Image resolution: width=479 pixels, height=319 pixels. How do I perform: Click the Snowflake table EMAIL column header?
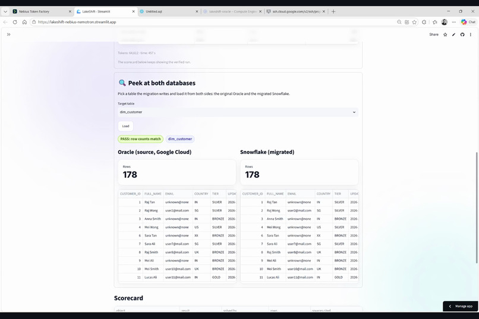300,194
